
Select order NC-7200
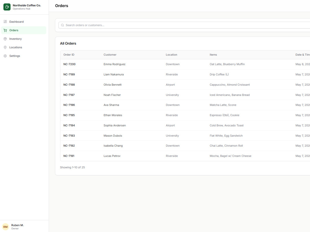(x=69, y=64)
